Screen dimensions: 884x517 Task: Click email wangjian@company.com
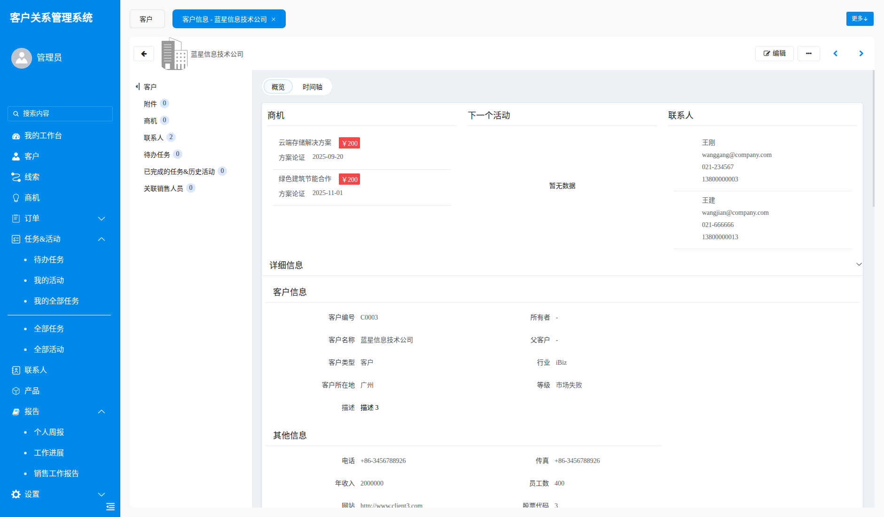(x=735, y=212)
